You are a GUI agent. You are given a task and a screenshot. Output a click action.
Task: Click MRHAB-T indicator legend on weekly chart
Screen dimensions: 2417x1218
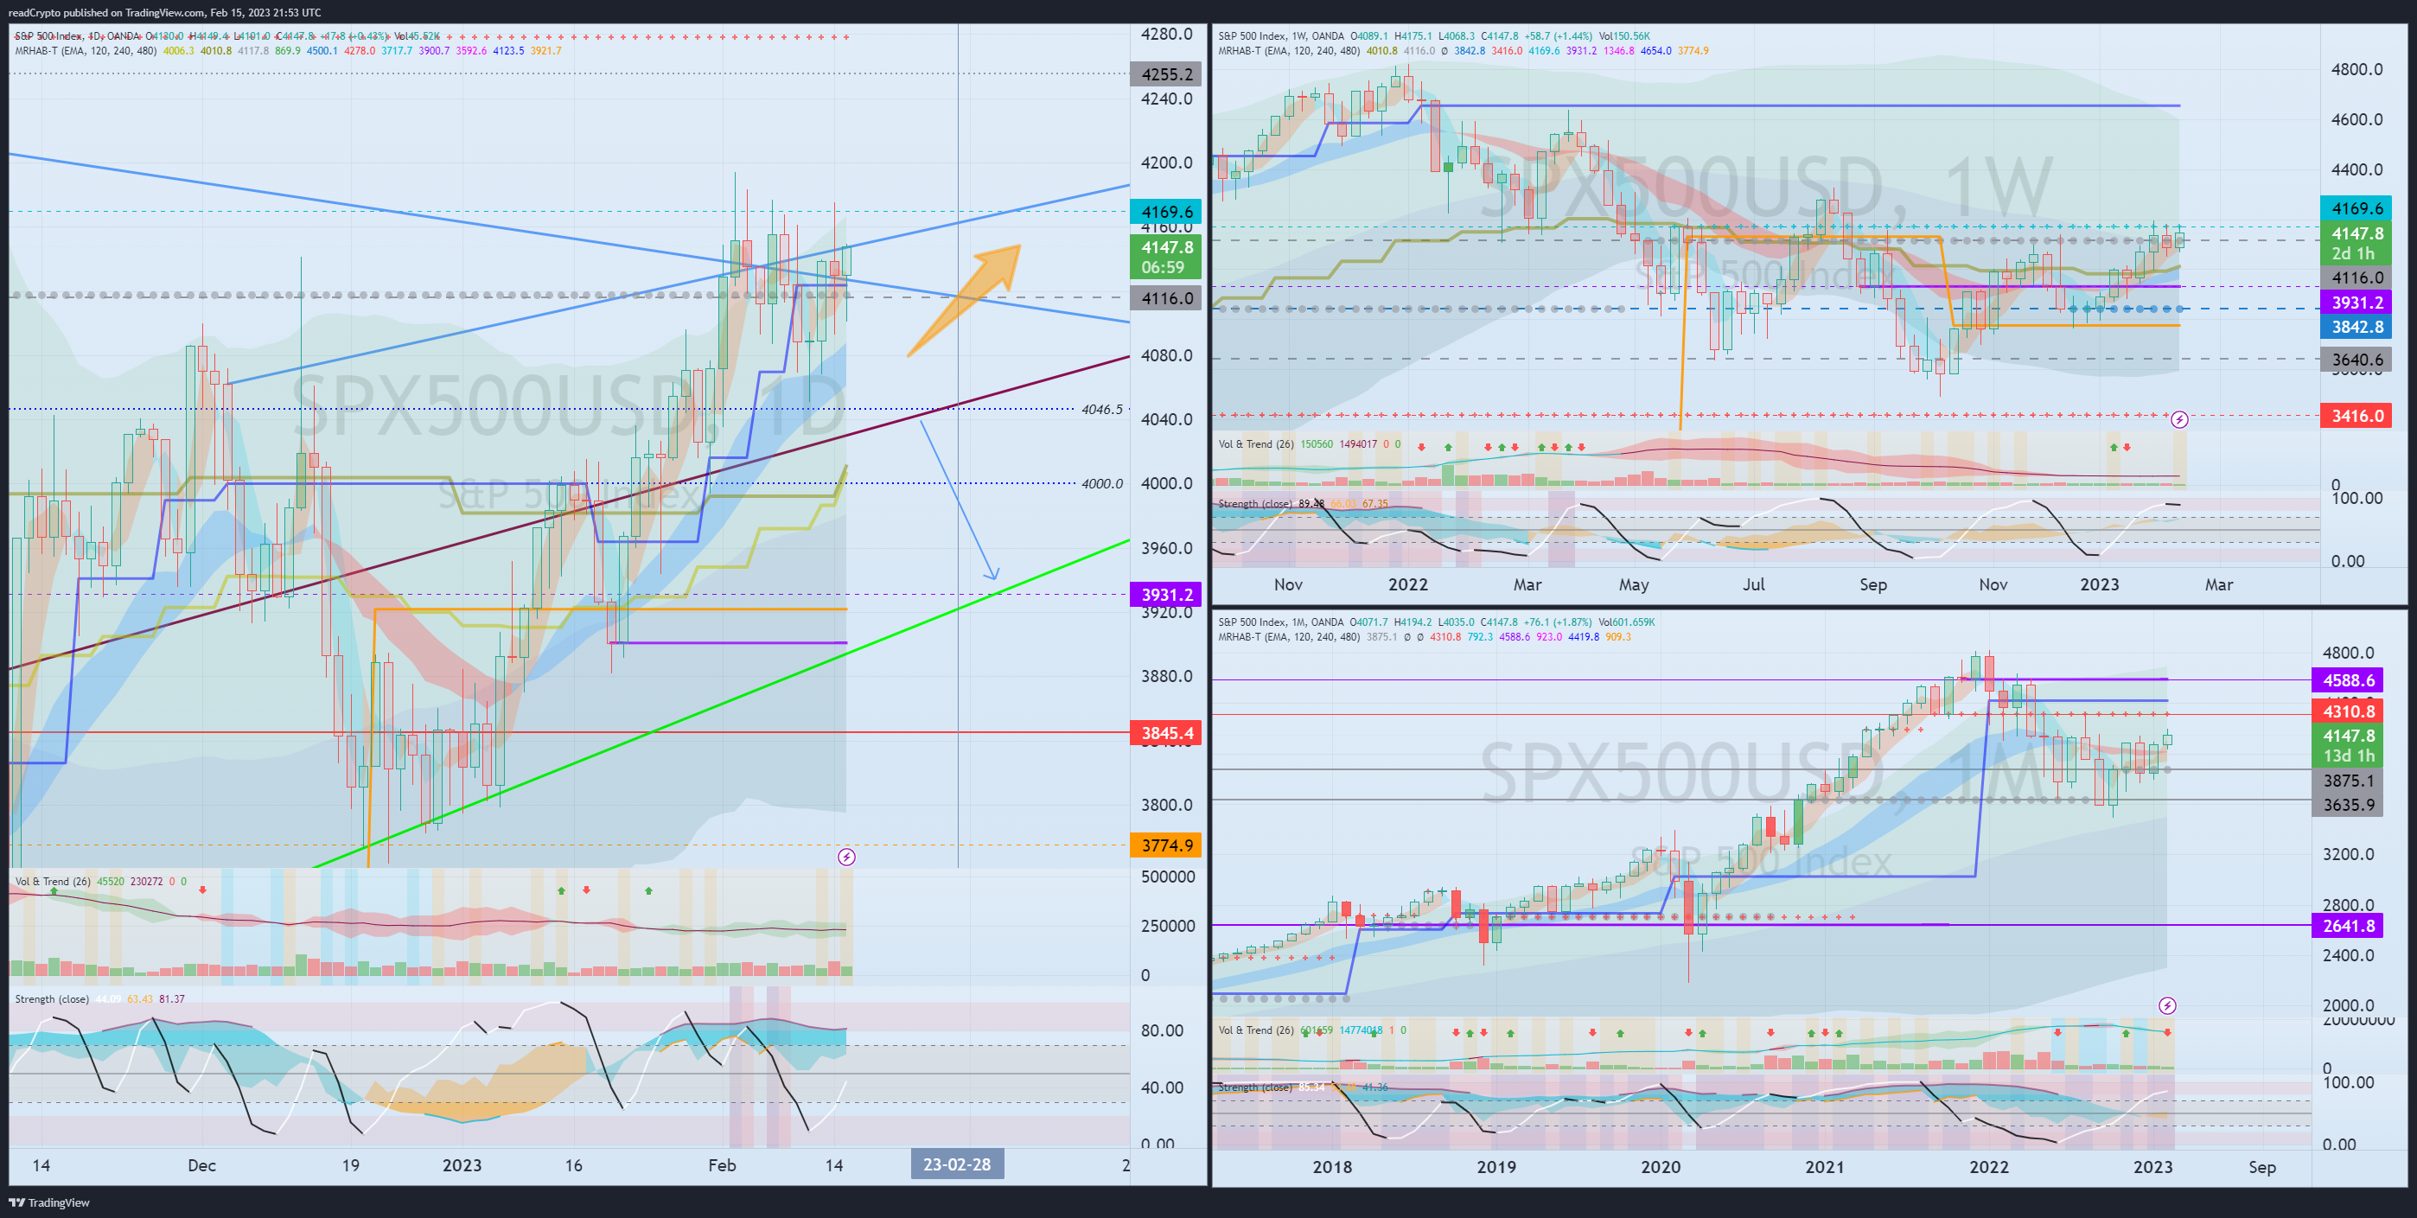1289,51
